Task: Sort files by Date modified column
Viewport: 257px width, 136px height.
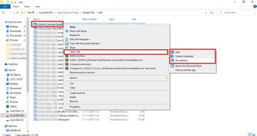Action: [x=90, y=19]
